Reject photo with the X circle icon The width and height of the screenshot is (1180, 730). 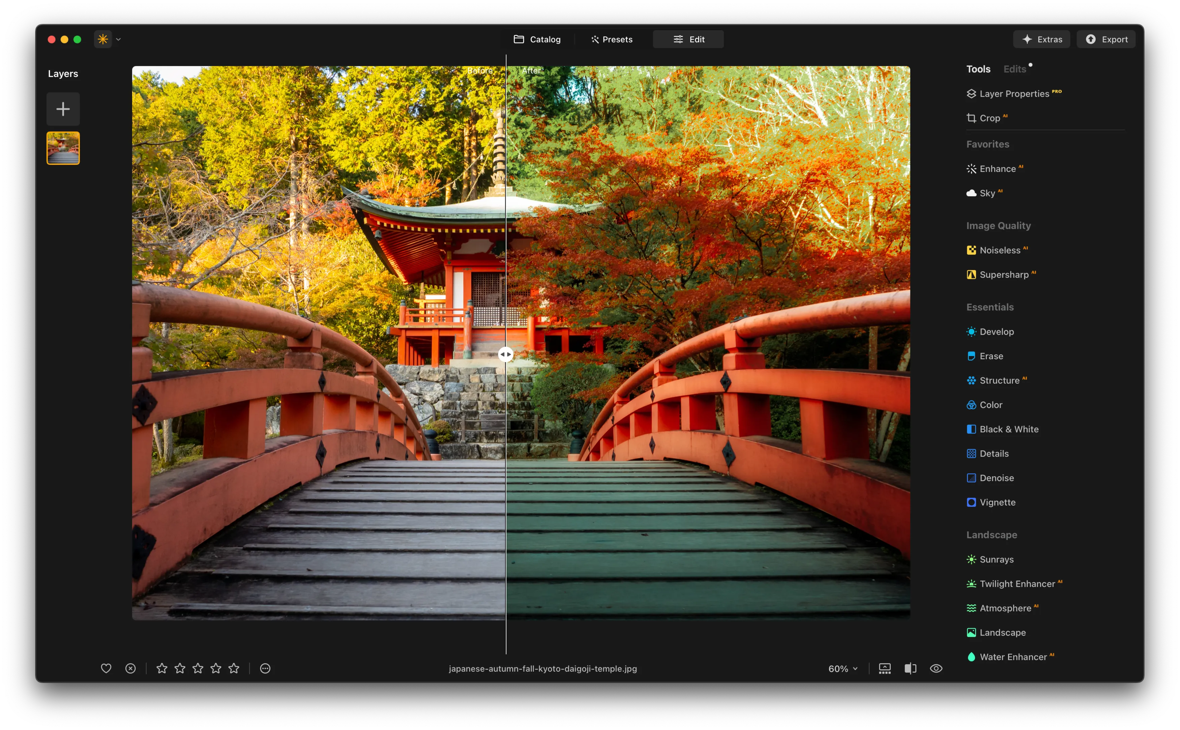pos(130,668)
